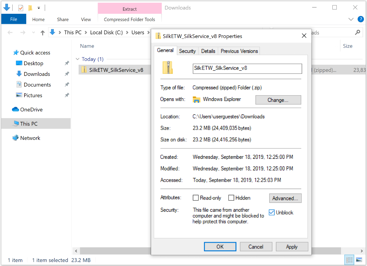Switch to the General tab in Properties
This screenshot has height=266, width=367.
(x=165, y=51)
